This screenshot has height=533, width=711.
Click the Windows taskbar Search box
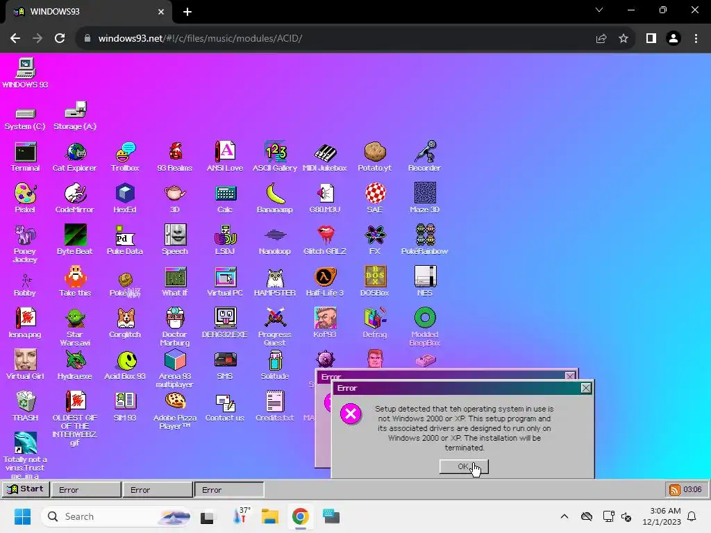click(x=117, y=516)
